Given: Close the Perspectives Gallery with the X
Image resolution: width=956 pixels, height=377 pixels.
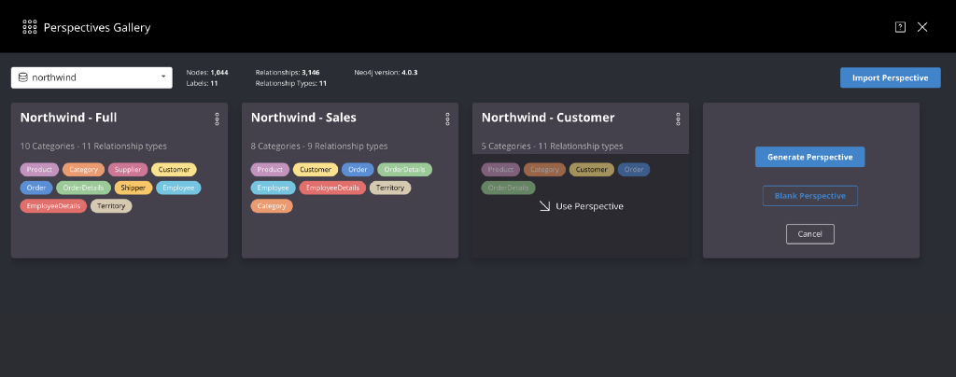Looking at the screenshot, I should pyautogui.click(x=922, y=27).
